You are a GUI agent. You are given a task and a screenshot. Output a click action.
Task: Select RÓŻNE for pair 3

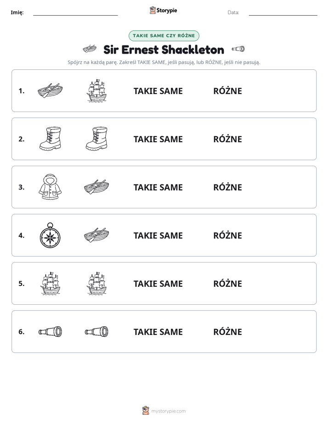(x=227, y=187)
